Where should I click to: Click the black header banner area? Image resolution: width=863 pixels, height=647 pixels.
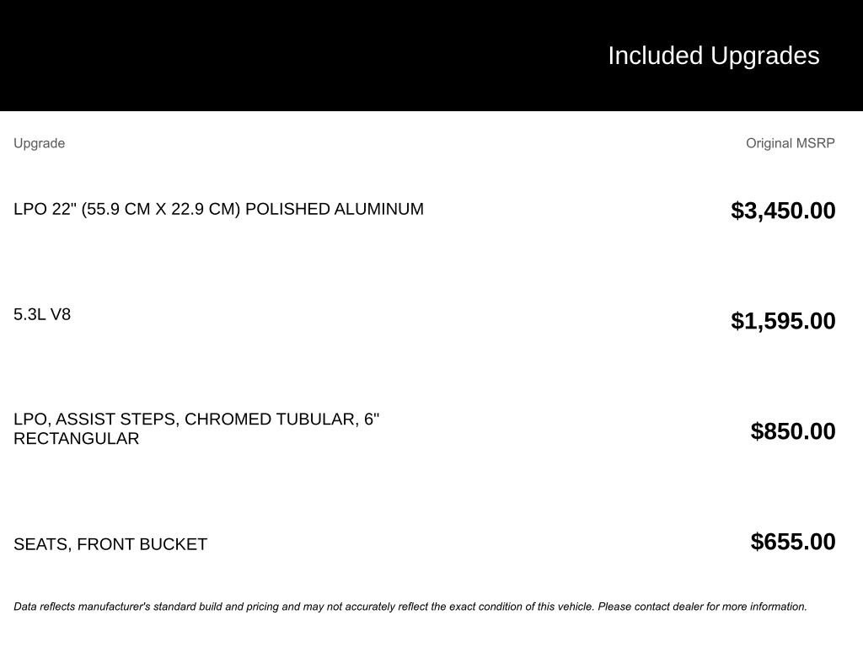click(431, 56)
